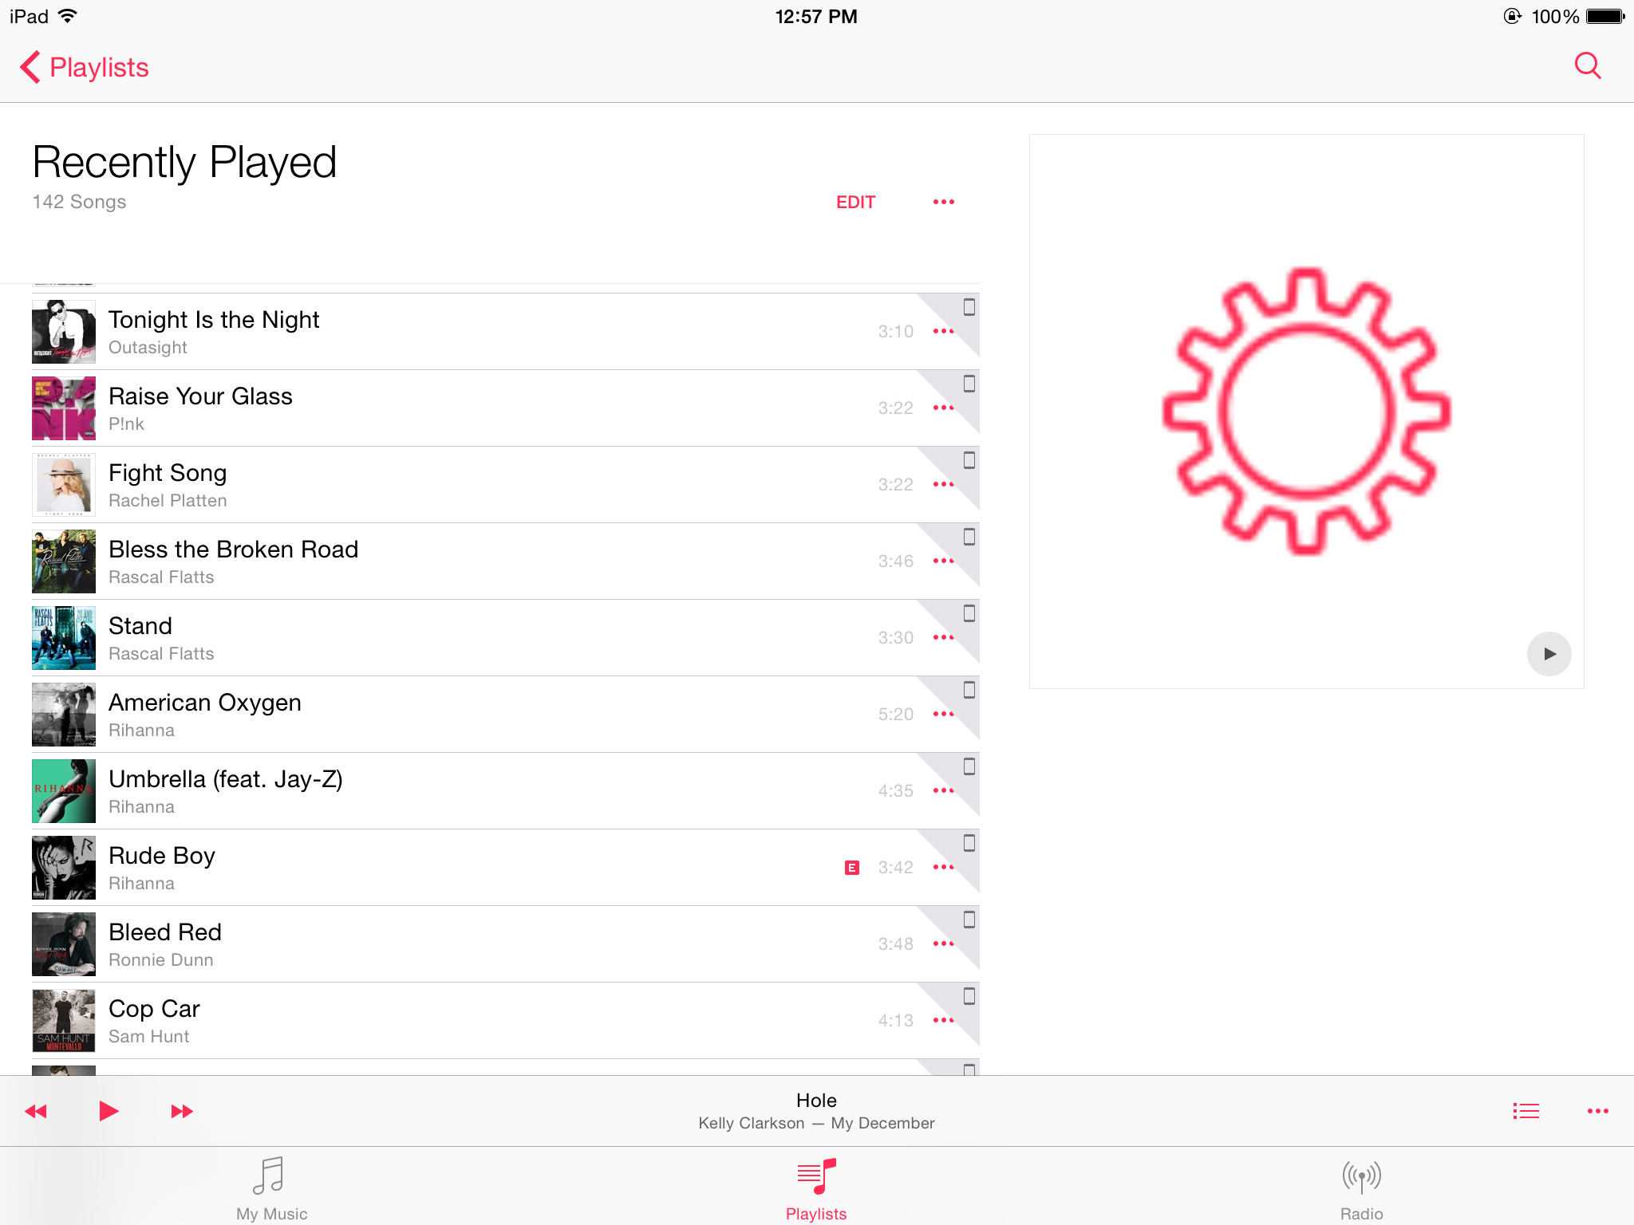Viewport: 1634px width, 1225px height.
Task: Open the playlist gear artwork
Action: tap(1306, 412)
